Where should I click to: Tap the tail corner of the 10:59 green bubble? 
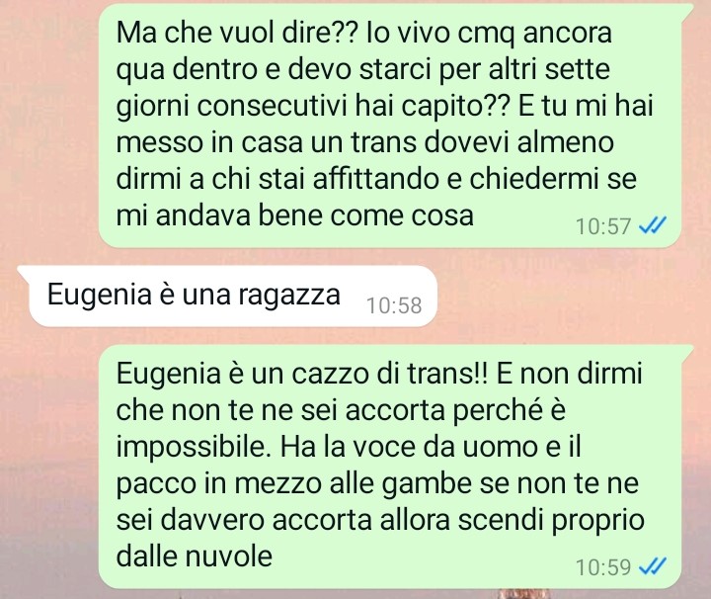point(687,350)
